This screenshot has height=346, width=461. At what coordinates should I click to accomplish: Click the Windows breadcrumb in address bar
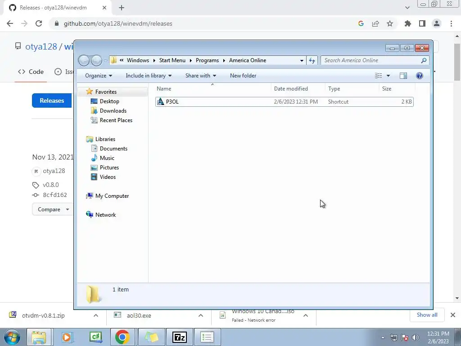coord(138,60)
